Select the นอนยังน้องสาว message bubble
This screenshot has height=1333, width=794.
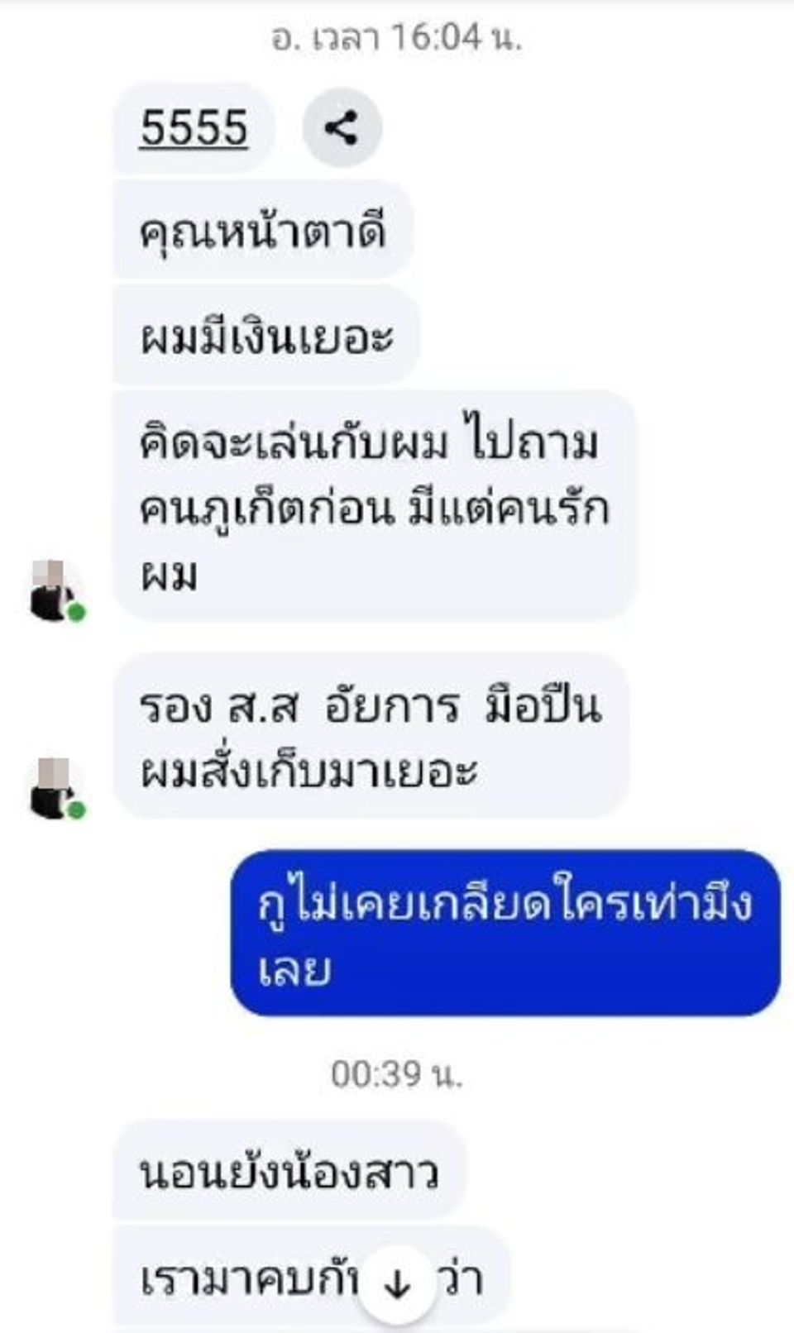[289, 1170]
